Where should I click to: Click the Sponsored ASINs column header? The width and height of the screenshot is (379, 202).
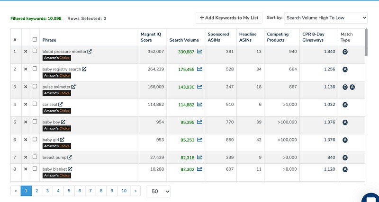218,37
